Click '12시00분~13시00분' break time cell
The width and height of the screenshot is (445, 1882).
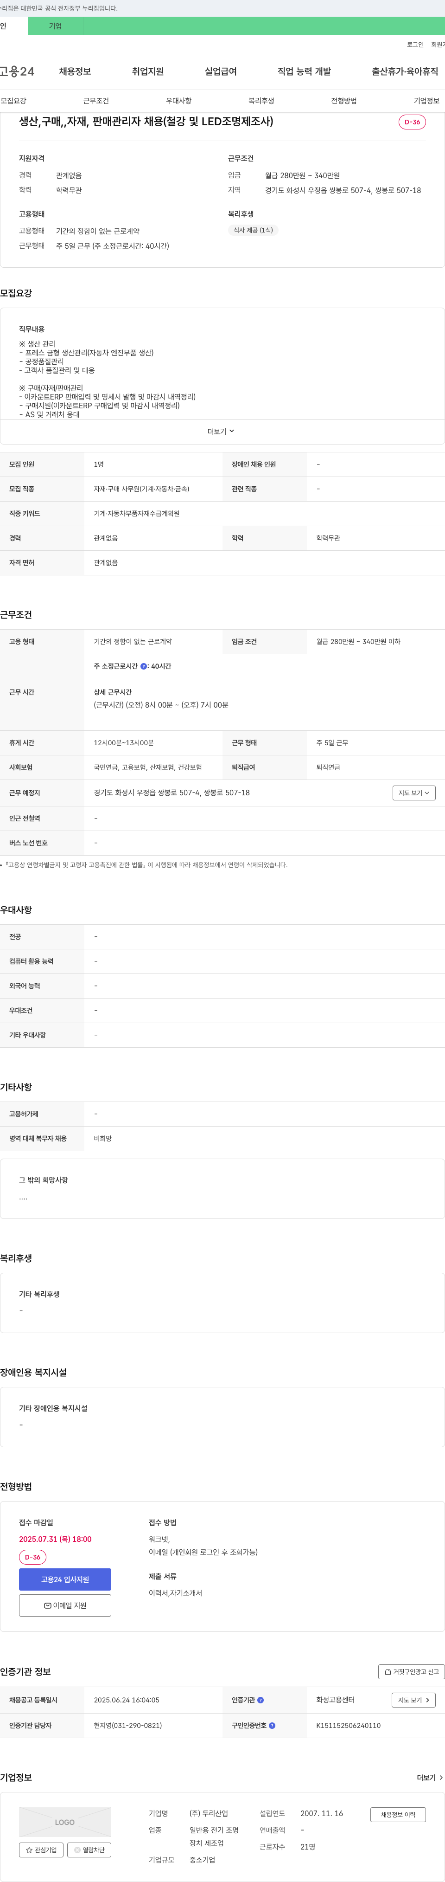coord(123,743)
